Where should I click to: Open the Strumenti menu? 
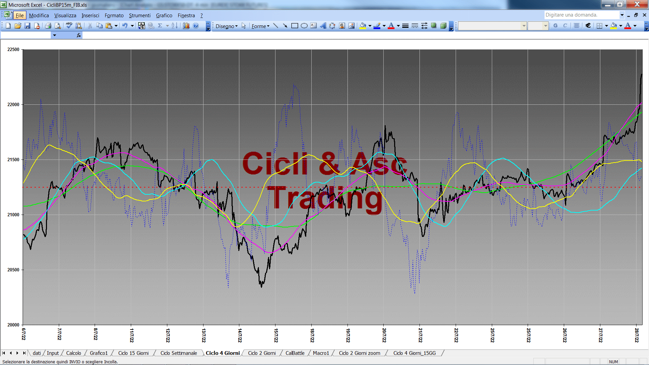click(x=140, y=16)
